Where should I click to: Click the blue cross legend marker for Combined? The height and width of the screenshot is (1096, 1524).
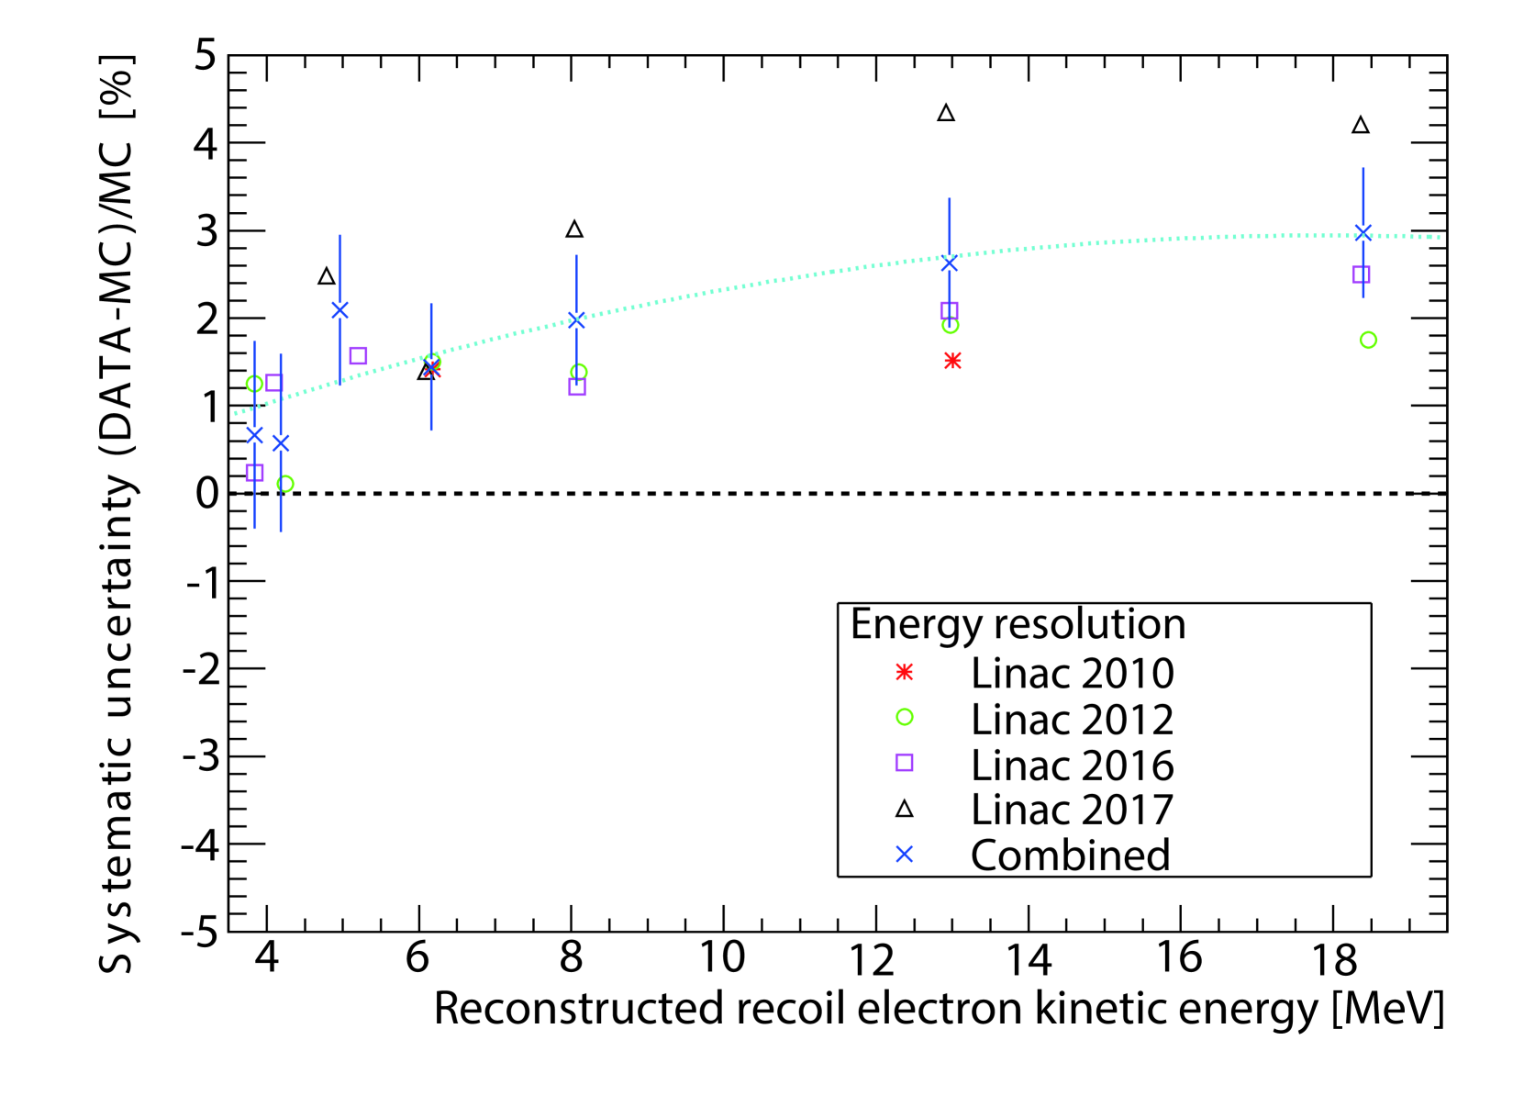tap(904, 855)
